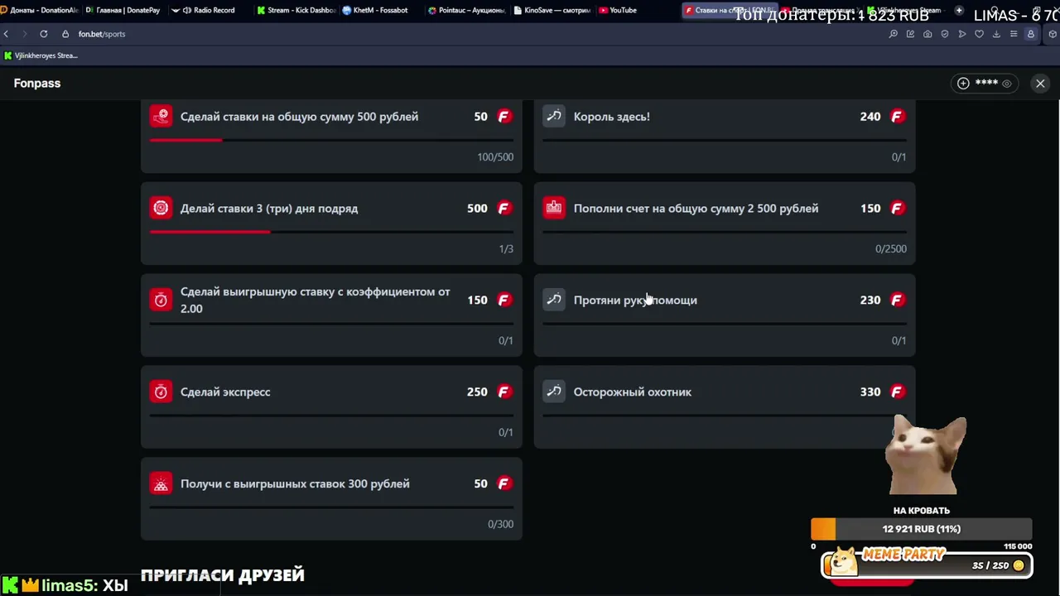The height and width of the screenshot is (596, 1060).
Task: Click the F coin in the 'Получи с выигрышных ставок' row
Action: pyautogui.click(x=503, y=484)
